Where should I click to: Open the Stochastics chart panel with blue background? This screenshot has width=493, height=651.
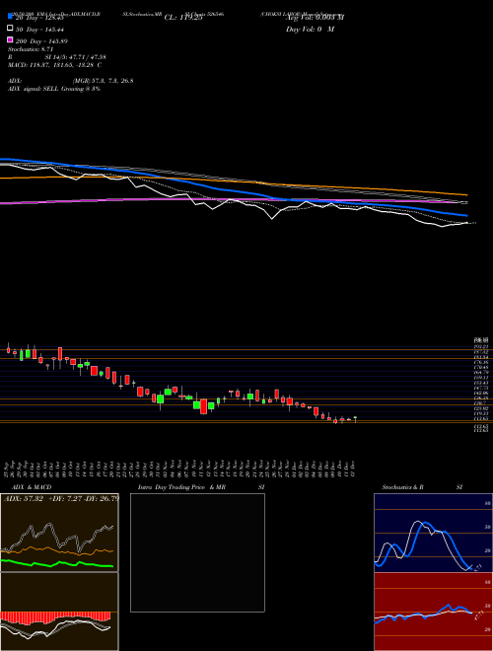433,533
